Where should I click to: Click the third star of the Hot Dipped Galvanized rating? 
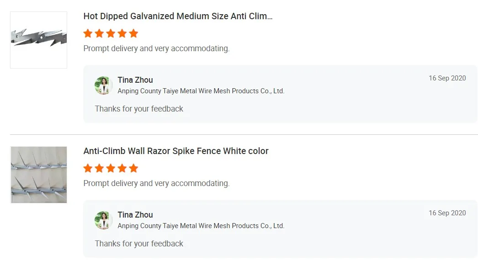111,33
